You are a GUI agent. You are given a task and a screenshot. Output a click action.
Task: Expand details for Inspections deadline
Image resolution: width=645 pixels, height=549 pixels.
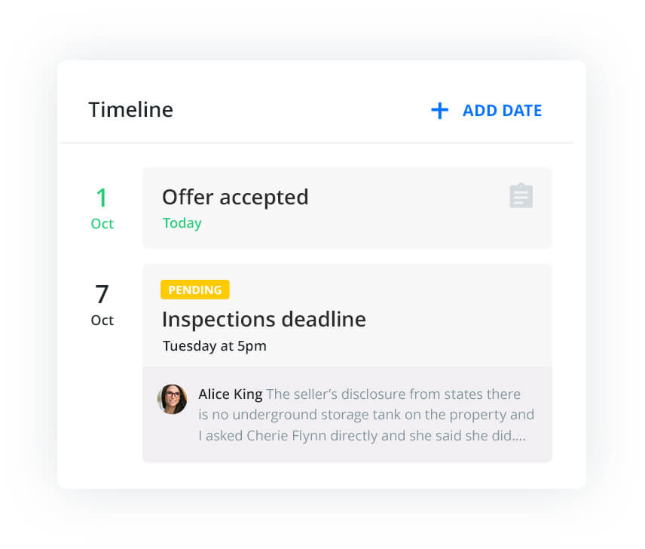pyautogui.click(x=264, y=319)
